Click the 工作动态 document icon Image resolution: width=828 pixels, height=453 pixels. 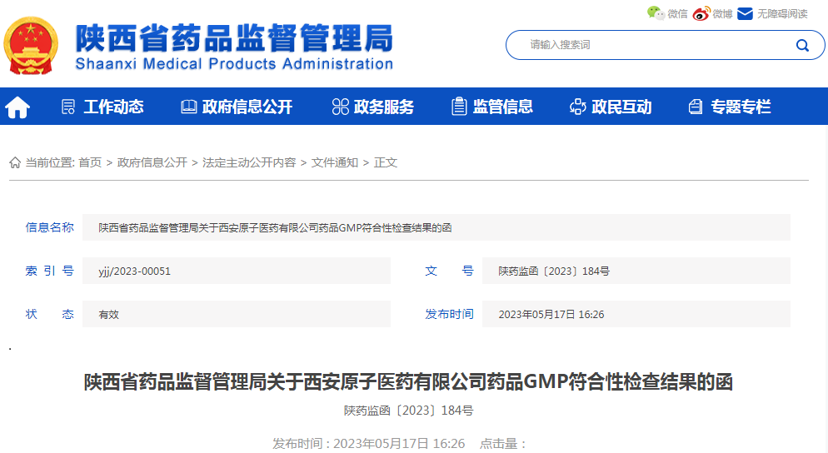coord(68,107)
